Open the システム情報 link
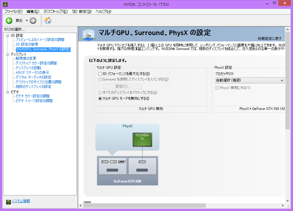Screen dimensions: 293x211 [21, 201]
